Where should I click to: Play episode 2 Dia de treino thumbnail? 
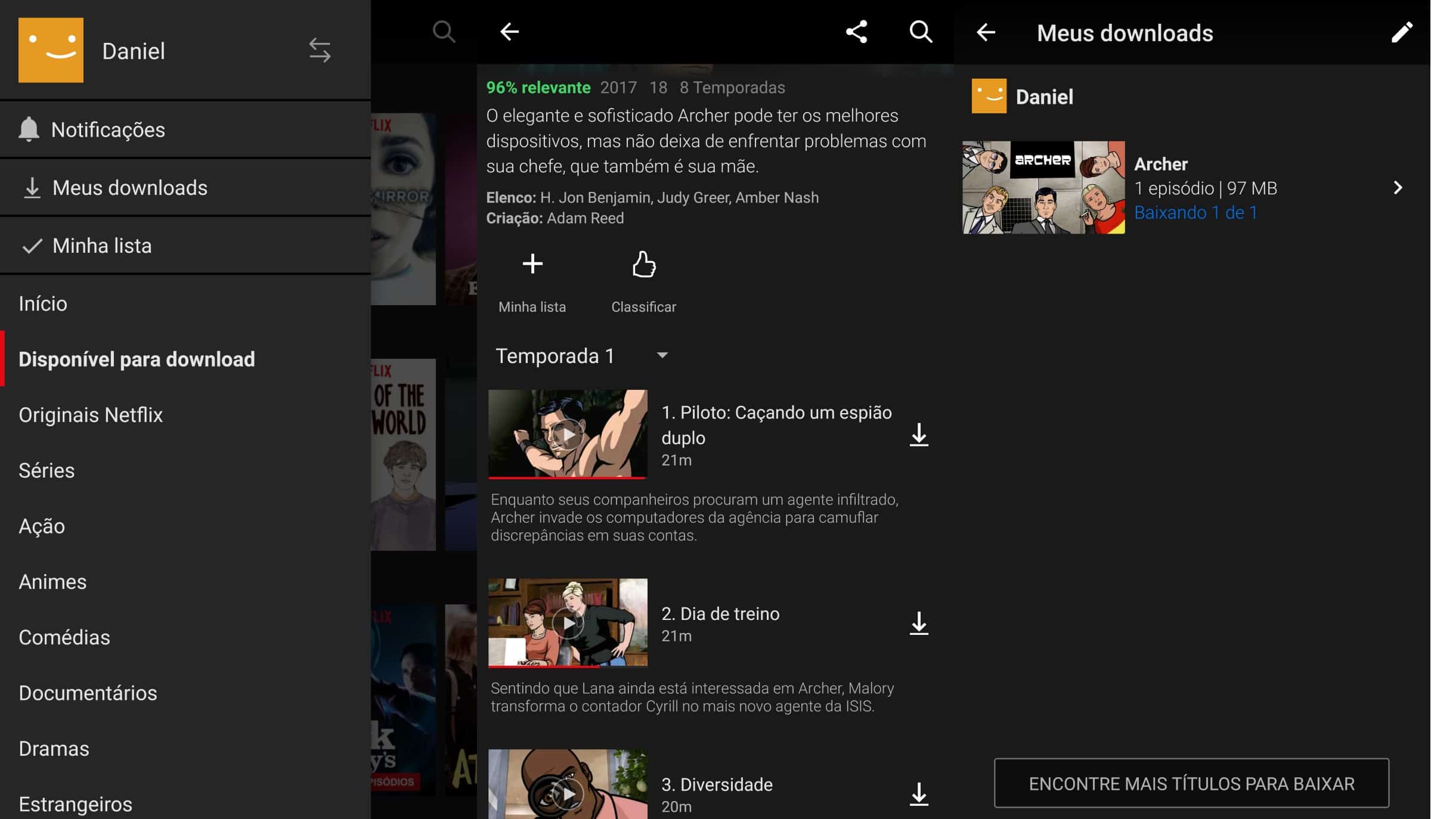point(568,623)
